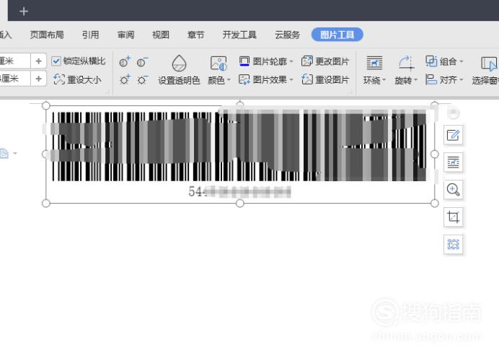This screenshot has width=499, height=361.
Task: Click the 图片轮廓 outline color icon
Action: tap(244, 61)
